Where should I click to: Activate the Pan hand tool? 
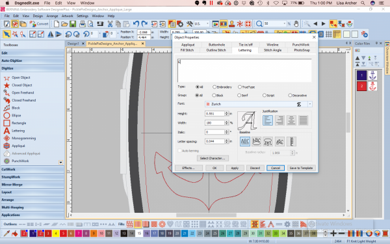296,24
